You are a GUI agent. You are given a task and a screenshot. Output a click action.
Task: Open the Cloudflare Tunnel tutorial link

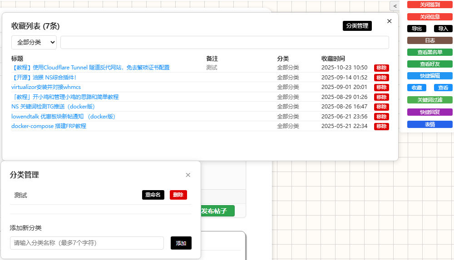pyautogui.click(x=90, y=68)
